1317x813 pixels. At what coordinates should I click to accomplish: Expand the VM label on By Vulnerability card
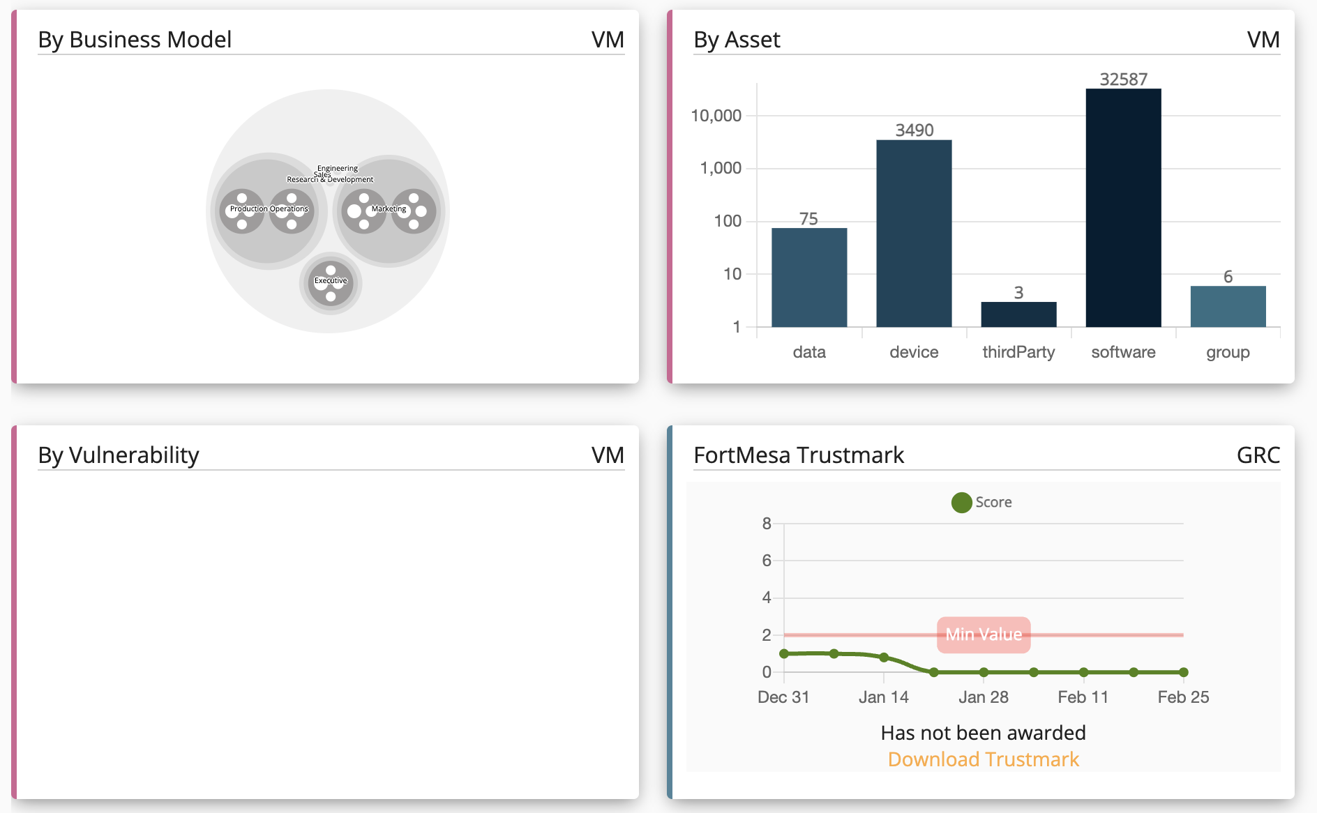(606, 455)
